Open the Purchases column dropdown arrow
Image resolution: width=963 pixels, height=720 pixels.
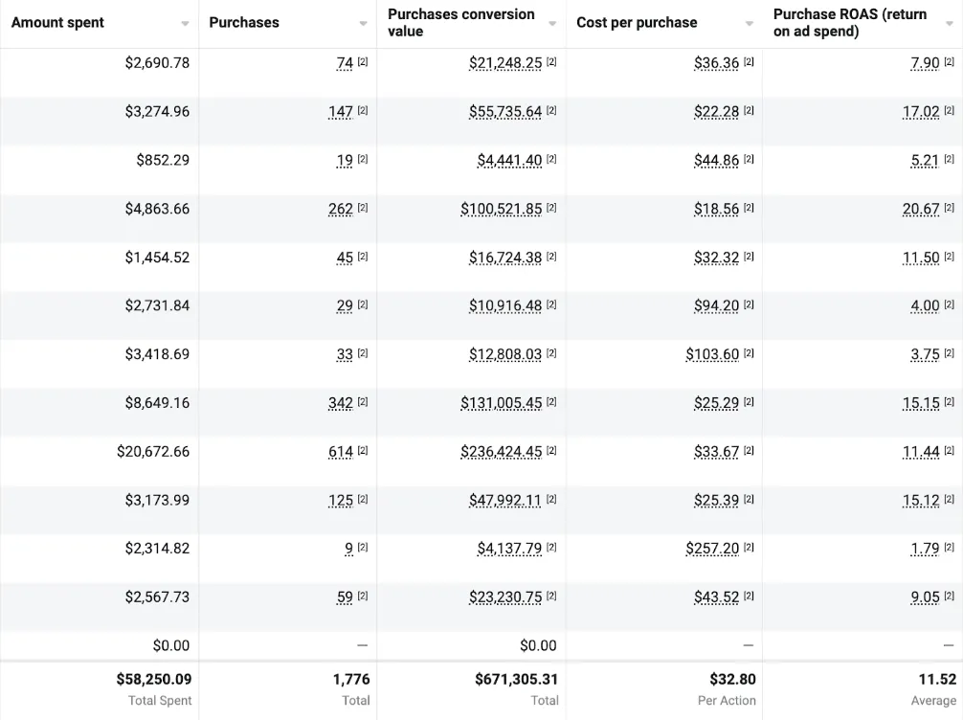click(363, 23)
